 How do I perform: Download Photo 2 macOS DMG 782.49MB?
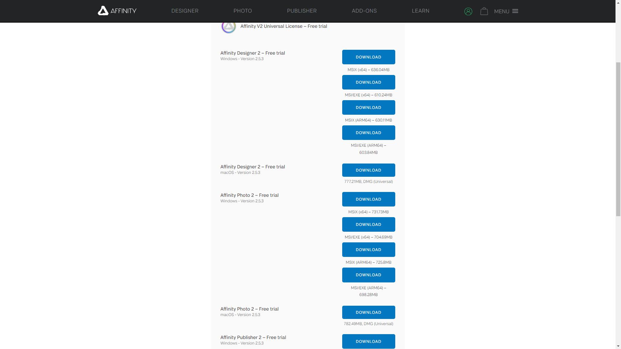pyautogui.click(x=368, y=312)
